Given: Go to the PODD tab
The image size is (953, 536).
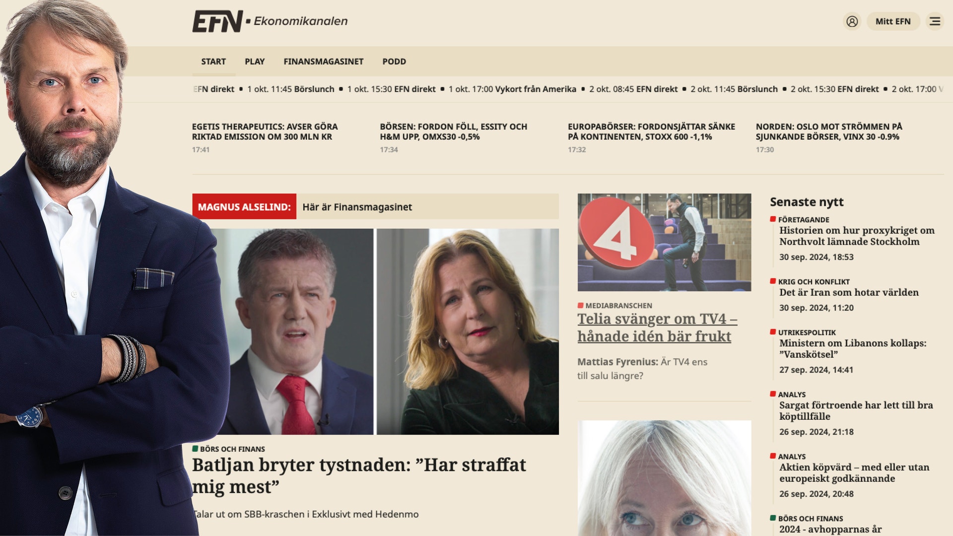Looking at the screenshot, I should (394, 62).
